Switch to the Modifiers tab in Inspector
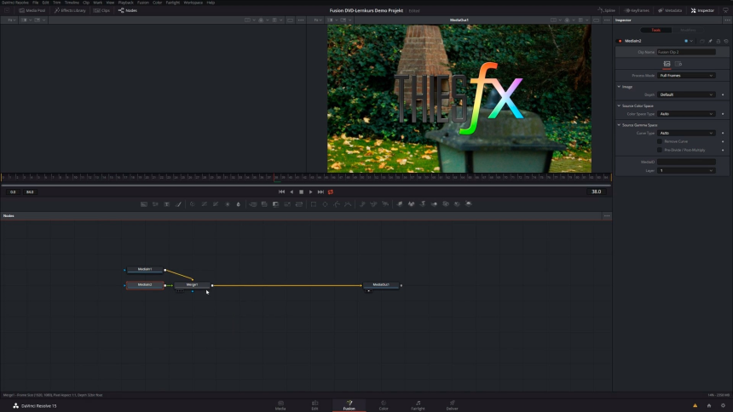This screenshot has width=733, height=412. [688, 30]
